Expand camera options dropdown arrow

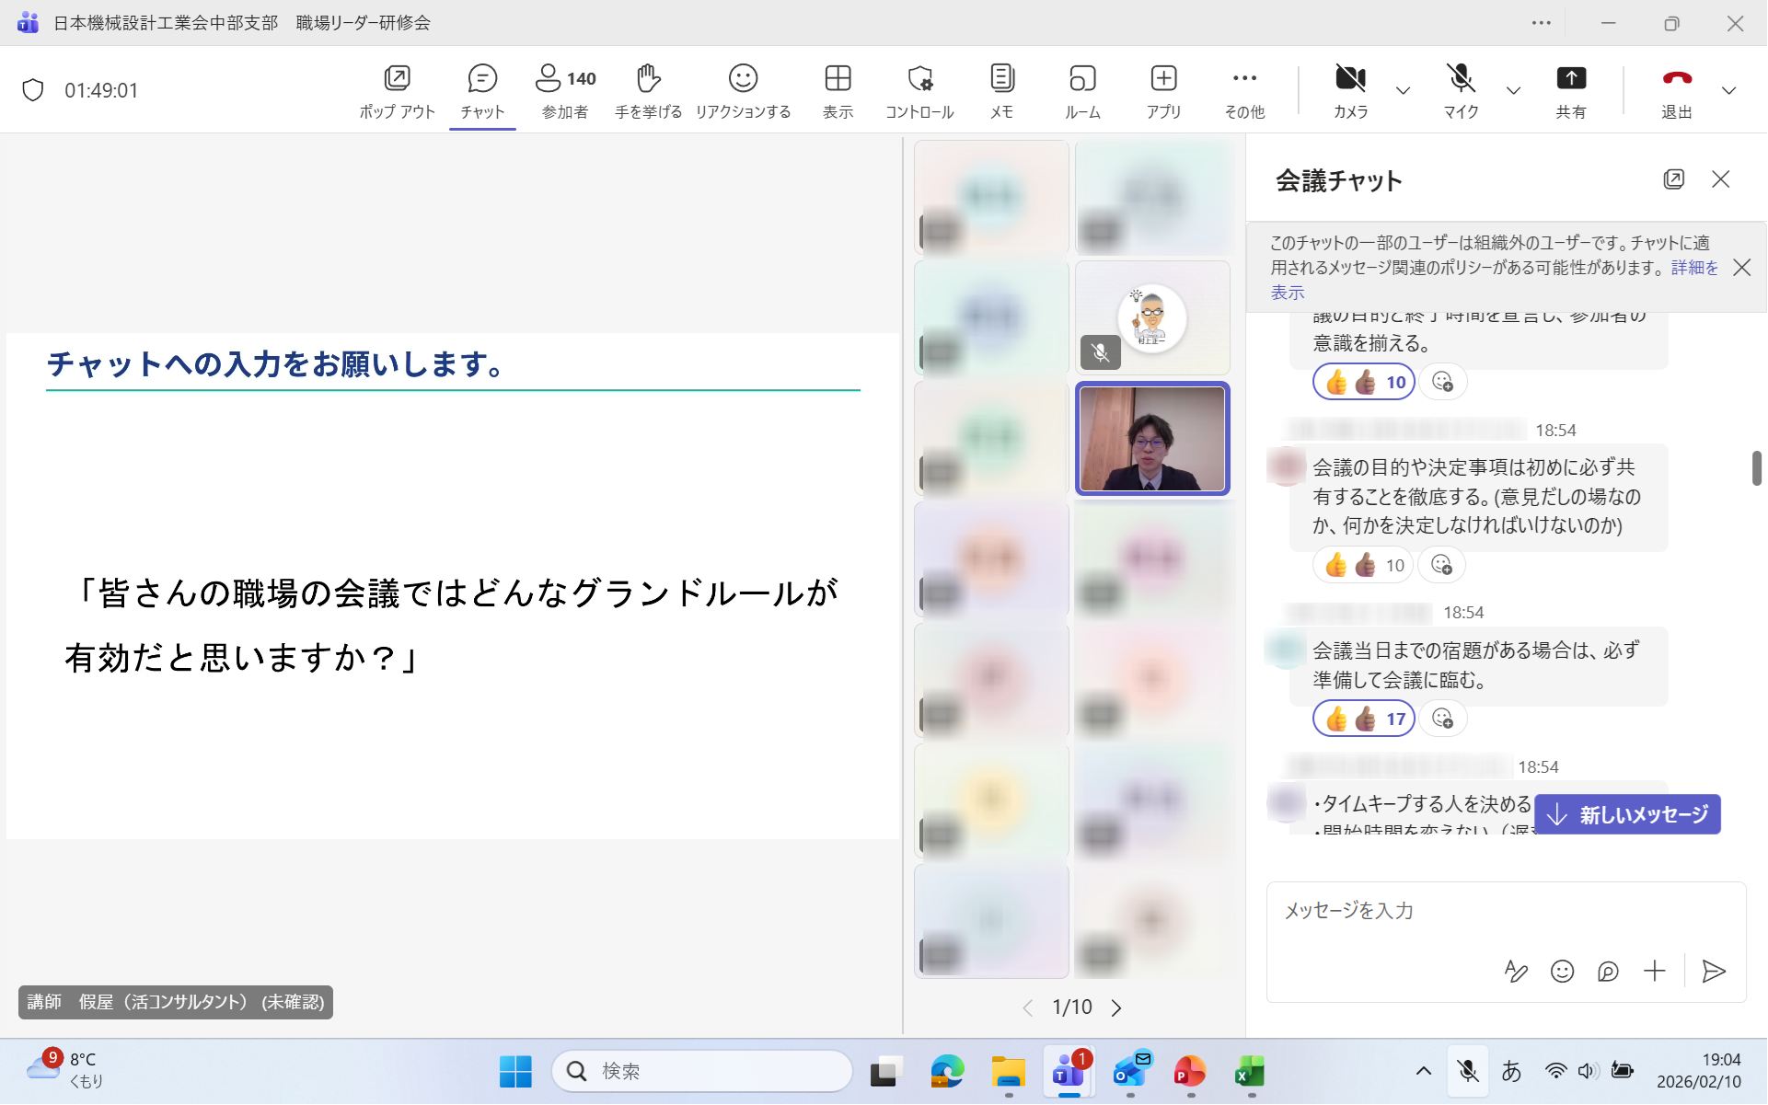point(1403,90)
